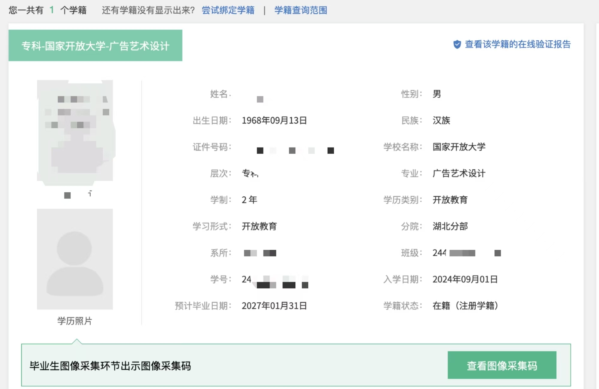Click the 学制 field label
The image size is (599, 389).
pyautogui.click(x=221, y=200)
